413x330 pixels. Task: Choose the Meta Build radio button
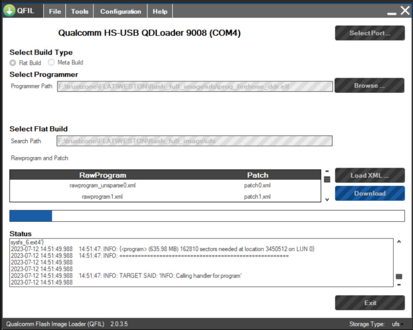pos(51,62)
